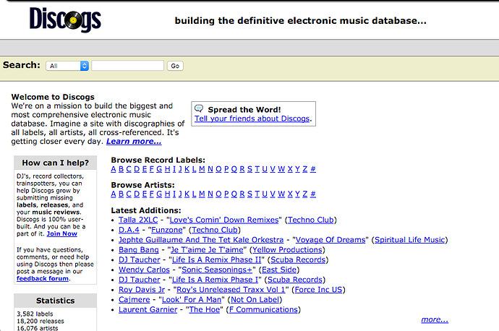Open release Love's Comin' Down Remixes

coord(224,220)
